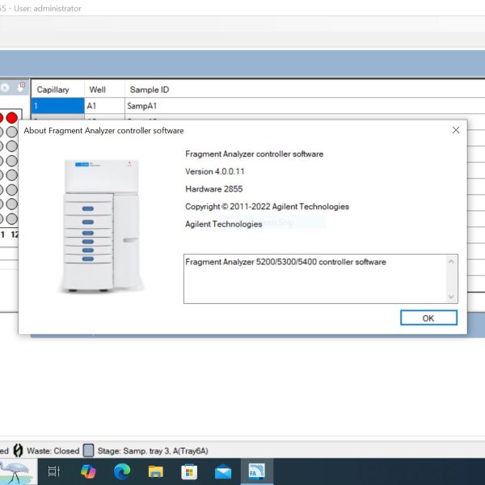
Task: Click the Copyright 2011-2022 Agilent Technologies line
Action: point(267,207)
